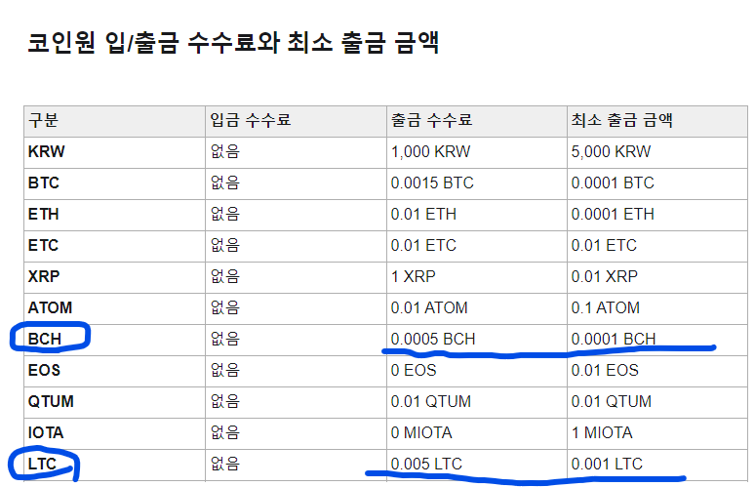
Task: Select the 0.0001 BTC minimum withdrawal cell
Action: point(657,183)
